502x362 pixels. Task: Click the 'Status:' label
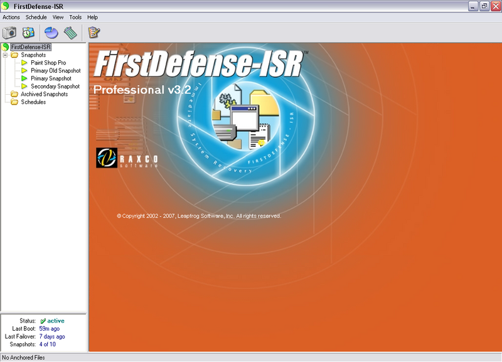coord(28,321)
